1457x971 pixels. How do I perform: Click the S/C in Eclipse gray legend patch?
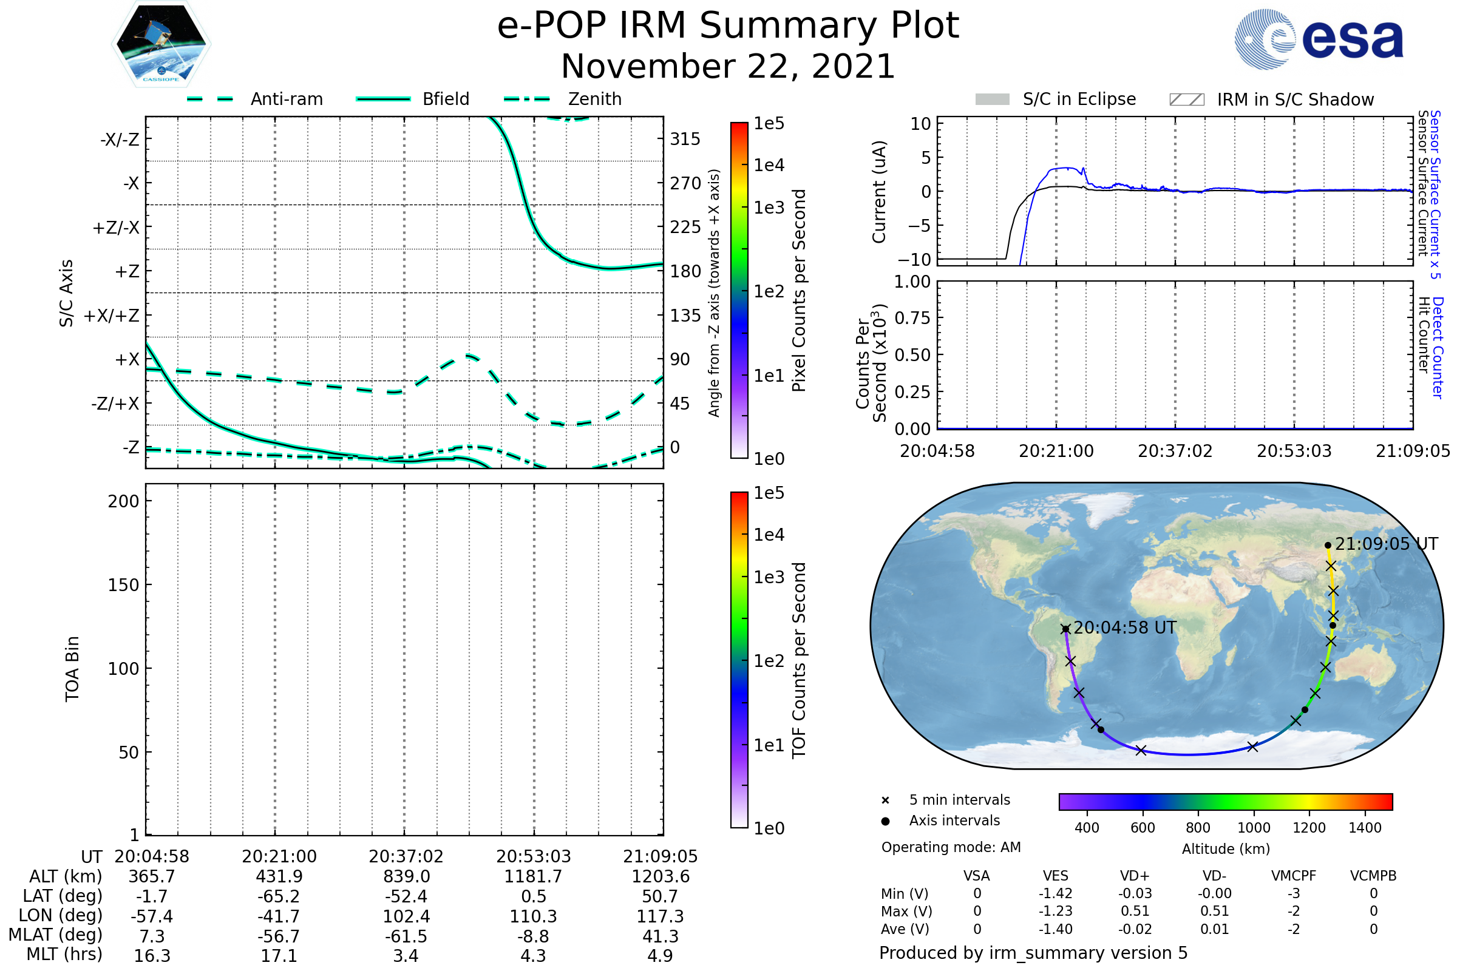point(993,100)
